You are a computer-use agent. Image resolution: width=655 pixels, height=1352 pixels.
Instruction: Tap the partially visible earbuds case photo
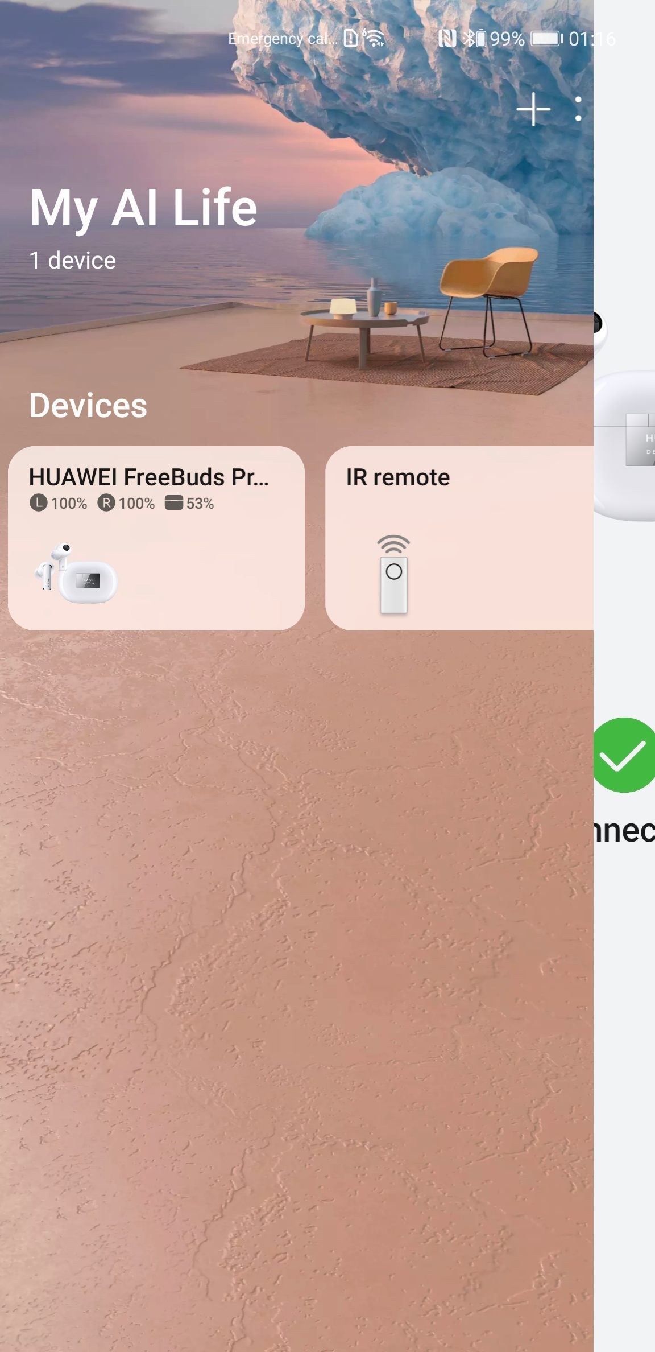tap(624, 445)
